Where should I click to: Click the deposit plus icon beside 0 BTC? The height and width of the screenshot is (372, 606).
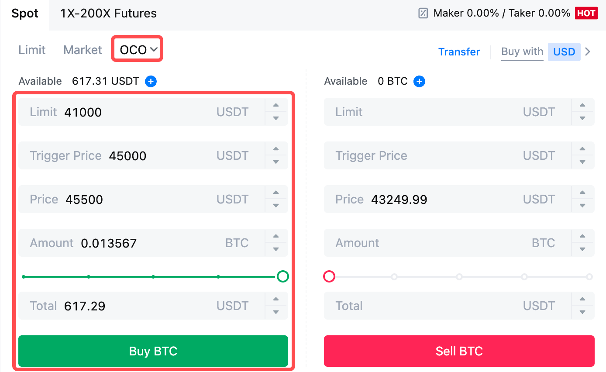(x=419, y=81)
